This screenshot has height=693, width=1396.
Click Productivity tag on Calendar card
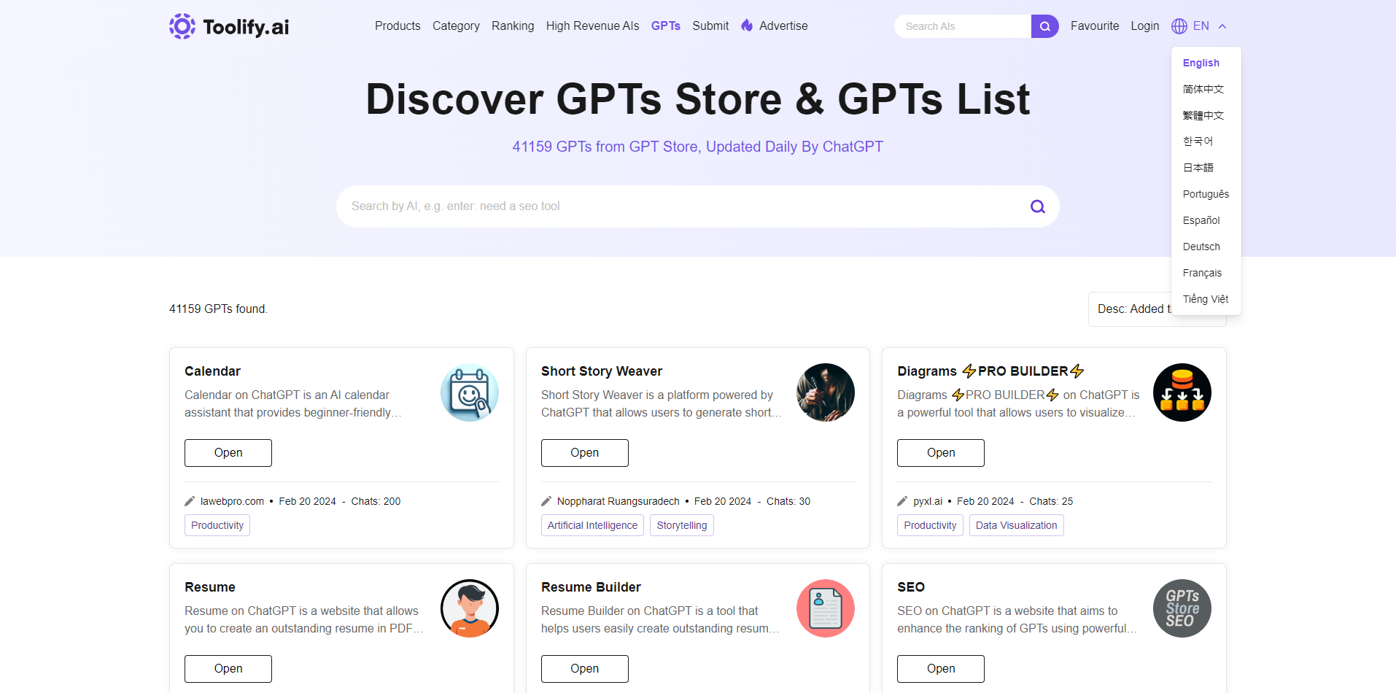tap(217, 525)
